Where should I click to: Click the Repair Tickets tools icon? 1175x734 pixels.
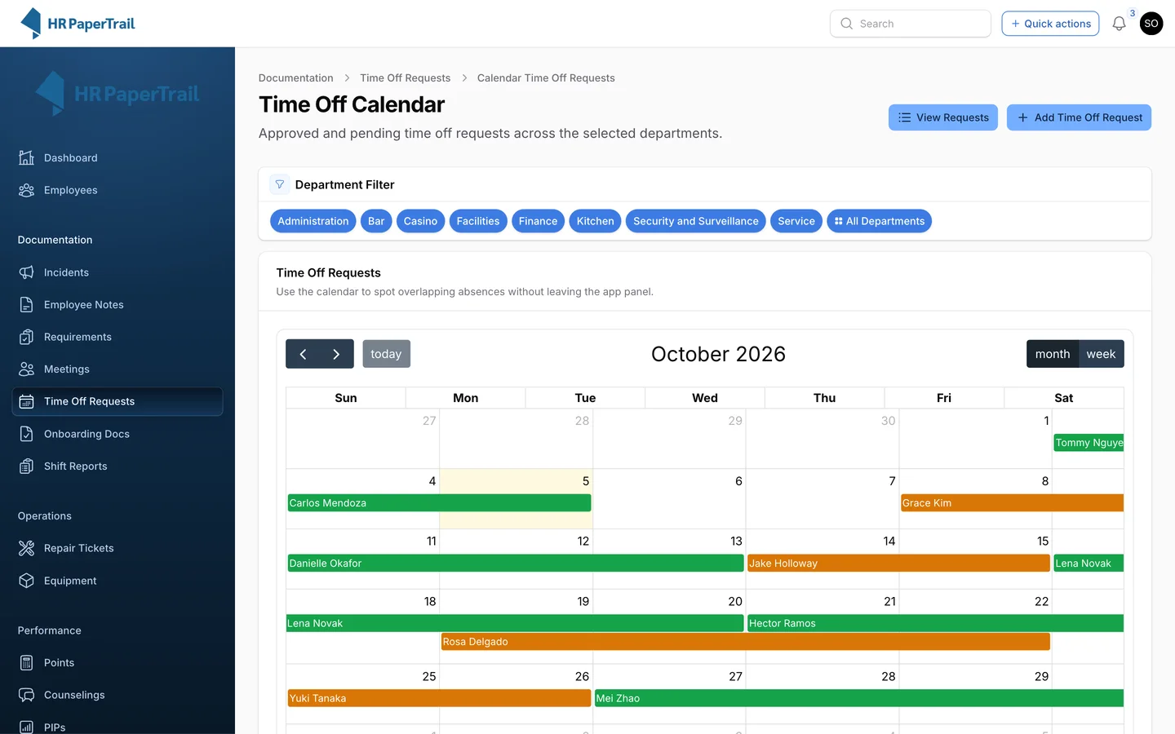click(x=27, y=548)
